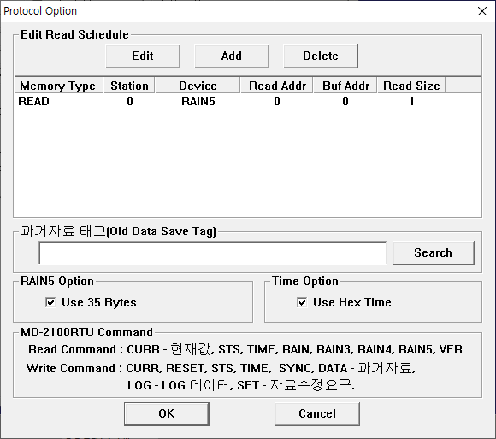Screen dimensions: 496x439
Task: Cancel the Protocol Option dialog
Action: (x=317, y=413)
